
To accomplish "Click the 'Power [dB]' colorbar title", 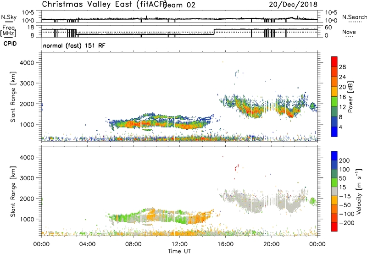I will click(350, 97).
